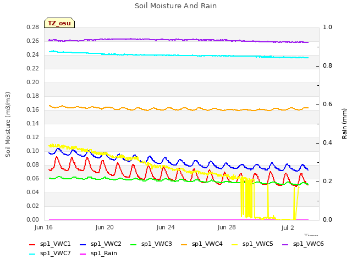Click the cyan sp1_VWC7 legend swatch
This screenshot has width=352, height=264.
[x=32, y=254]
